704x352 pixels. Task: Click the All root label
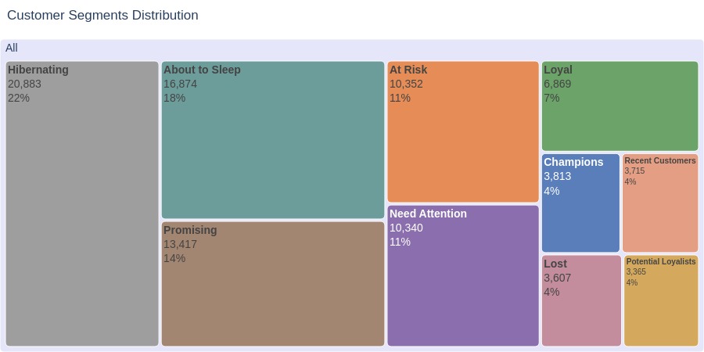12,48
